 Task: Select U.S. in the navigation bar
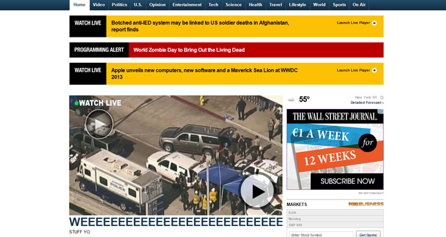[x=138, y=5]
